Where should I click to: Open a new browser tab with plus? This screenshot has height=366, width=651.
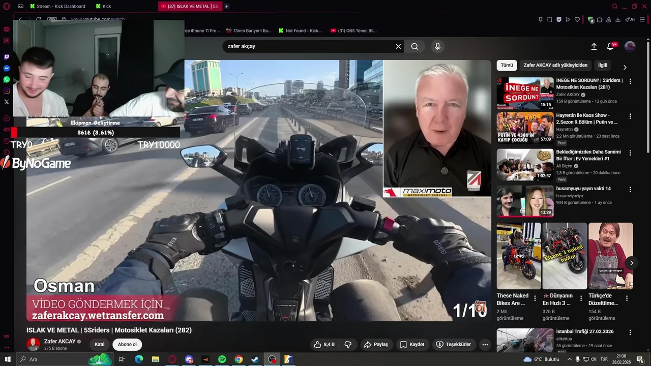pyautogui.click(x=226, y=6)
